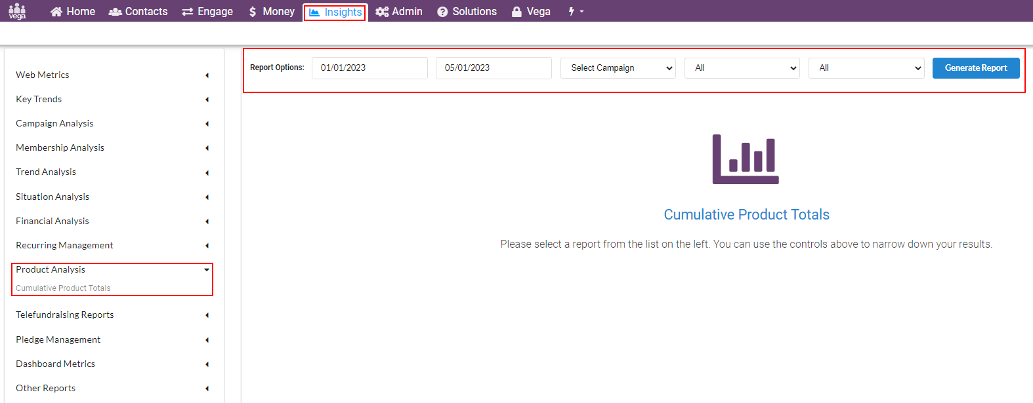This screenshot has width=1033, height=403.
Task: Open the Select Campaign dropdown
Action: tap(618, 68)
